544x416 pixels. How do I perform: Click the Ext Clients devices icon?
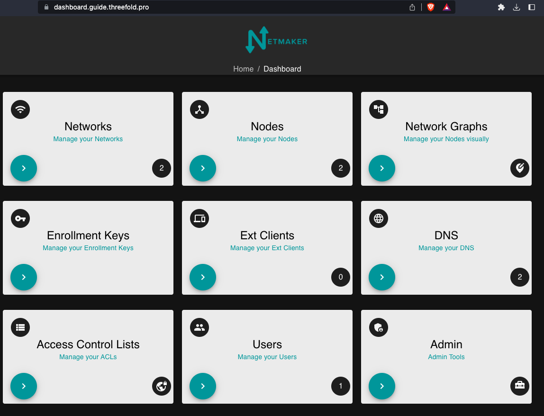pyautogui.click(x=199, y=218)
